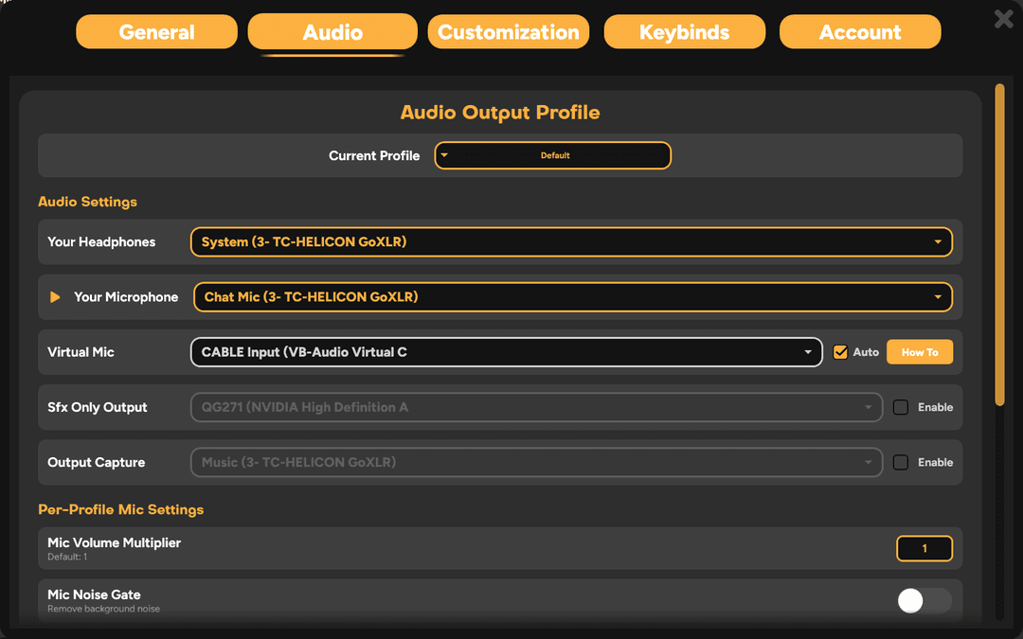Uncheck the Auto checkbox next to Virtual Mic
Viewport: 1023px width, 639px height.
coord(840,351)
